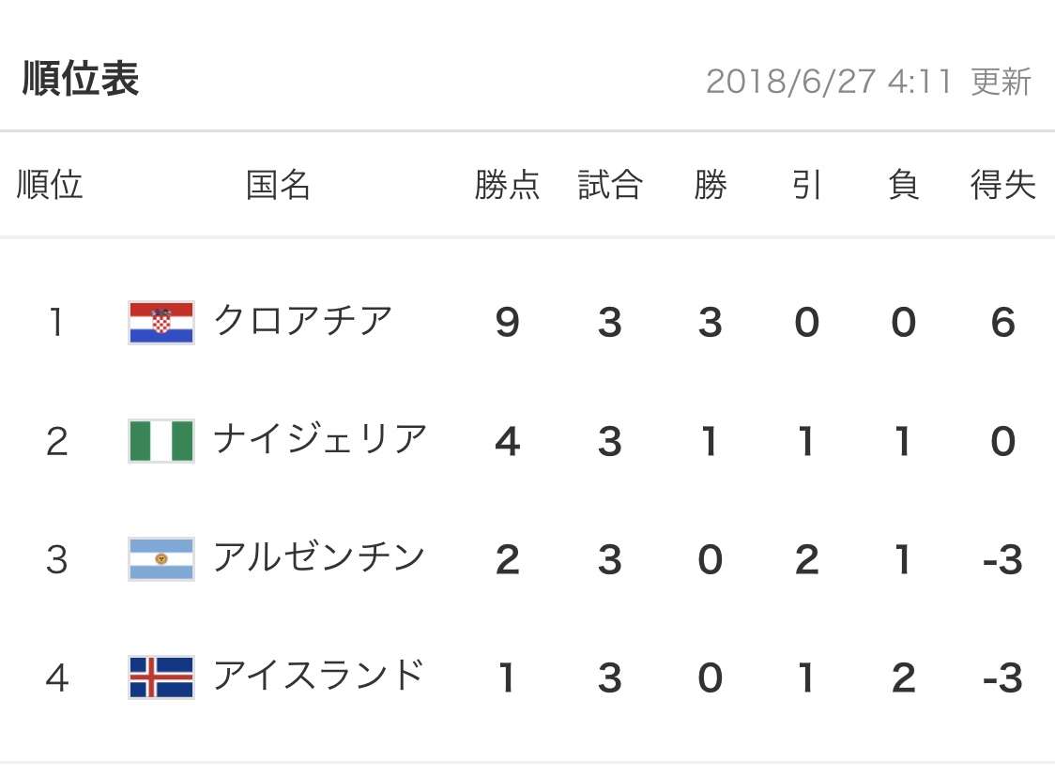Viewport: 1055px width, 776px height.
Task: Click the 試合 column header
Action: tap(610, 185)
